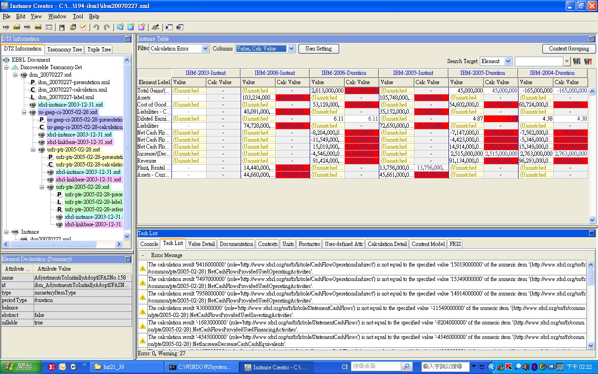Click the Save disk icon in toolbar
Viewport: 598px width, 374px height.
62,27
